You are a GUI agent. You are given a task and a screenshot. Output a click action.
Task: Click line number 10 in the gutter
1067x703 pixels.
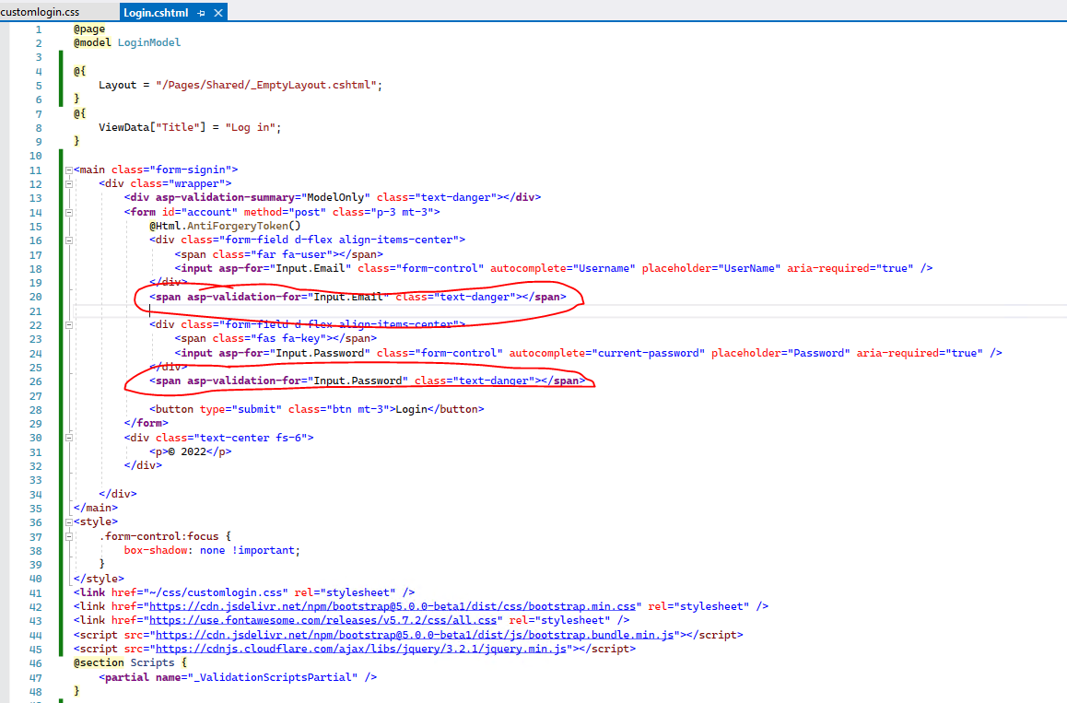tap(35, 156)
